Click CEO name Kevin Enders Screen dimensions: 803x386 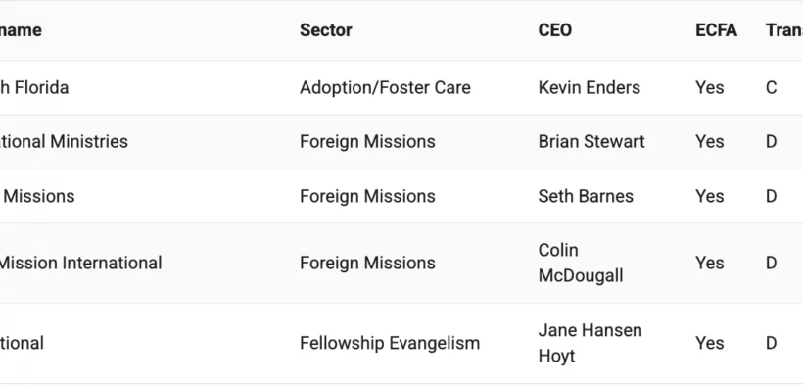[589, 87]
